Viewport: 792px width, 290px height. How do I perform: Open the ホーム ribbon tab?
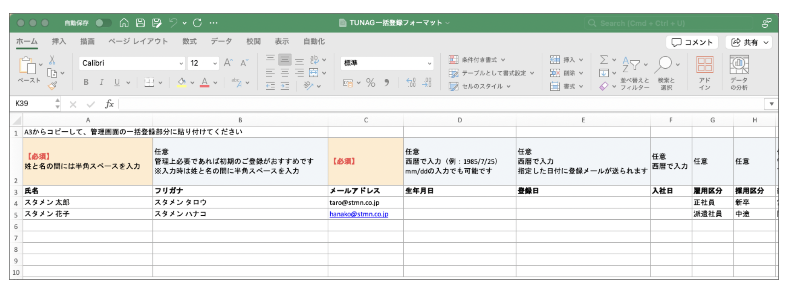(x=27, y=41)
